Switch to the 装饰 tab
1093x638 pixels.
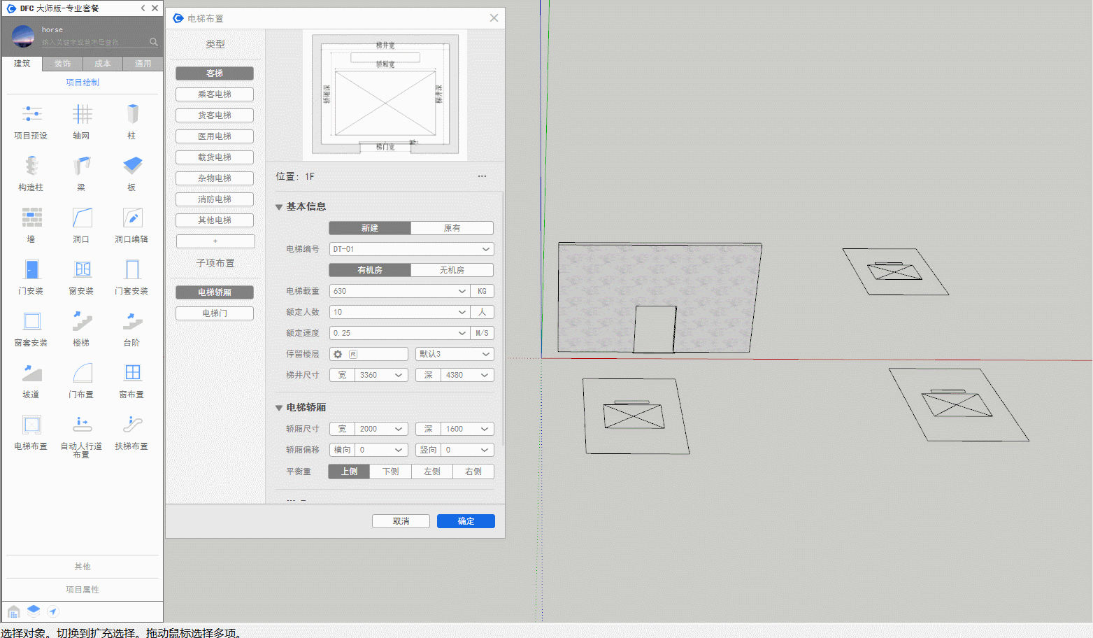tap(62, 64)
